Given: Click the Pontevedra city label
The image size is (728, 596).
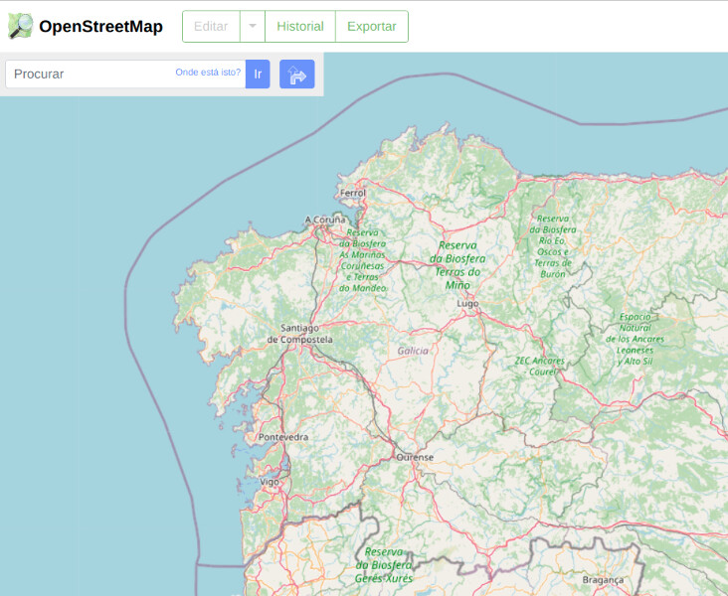Looking at the screenshot, I should point(282,437).
